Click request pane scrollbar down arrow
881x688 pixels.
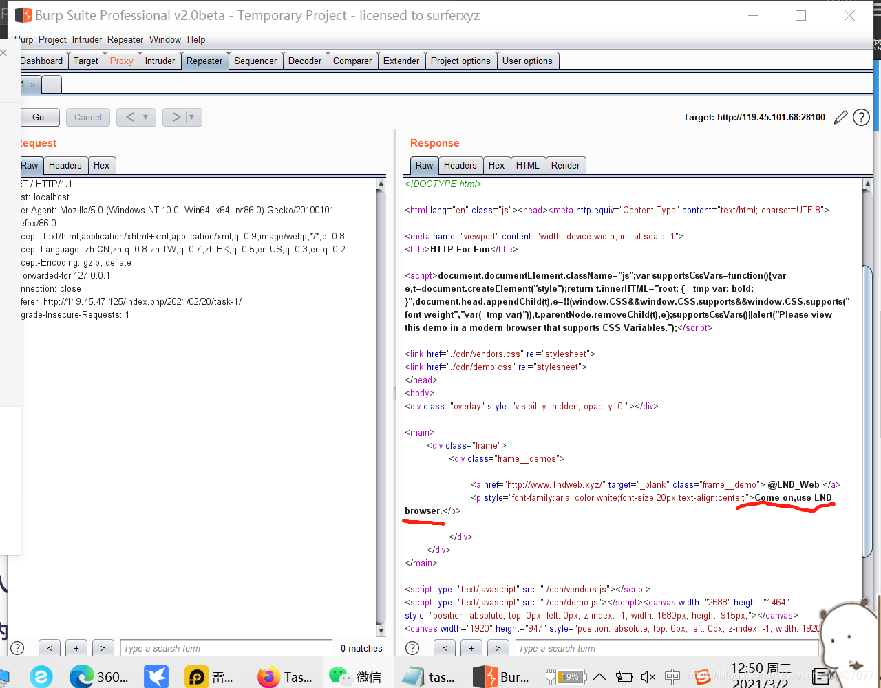(x=381, y=631)
